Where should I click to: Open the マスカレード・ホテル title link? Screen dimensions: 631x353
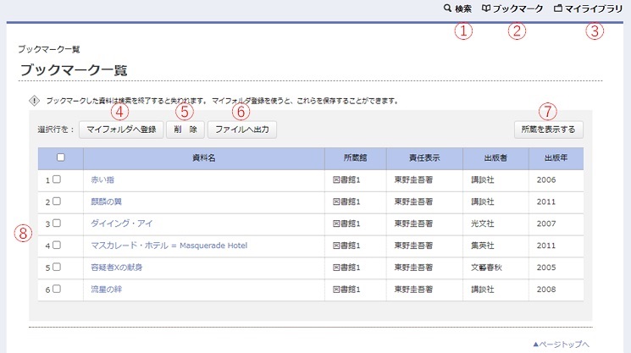[x=169, y=245]
